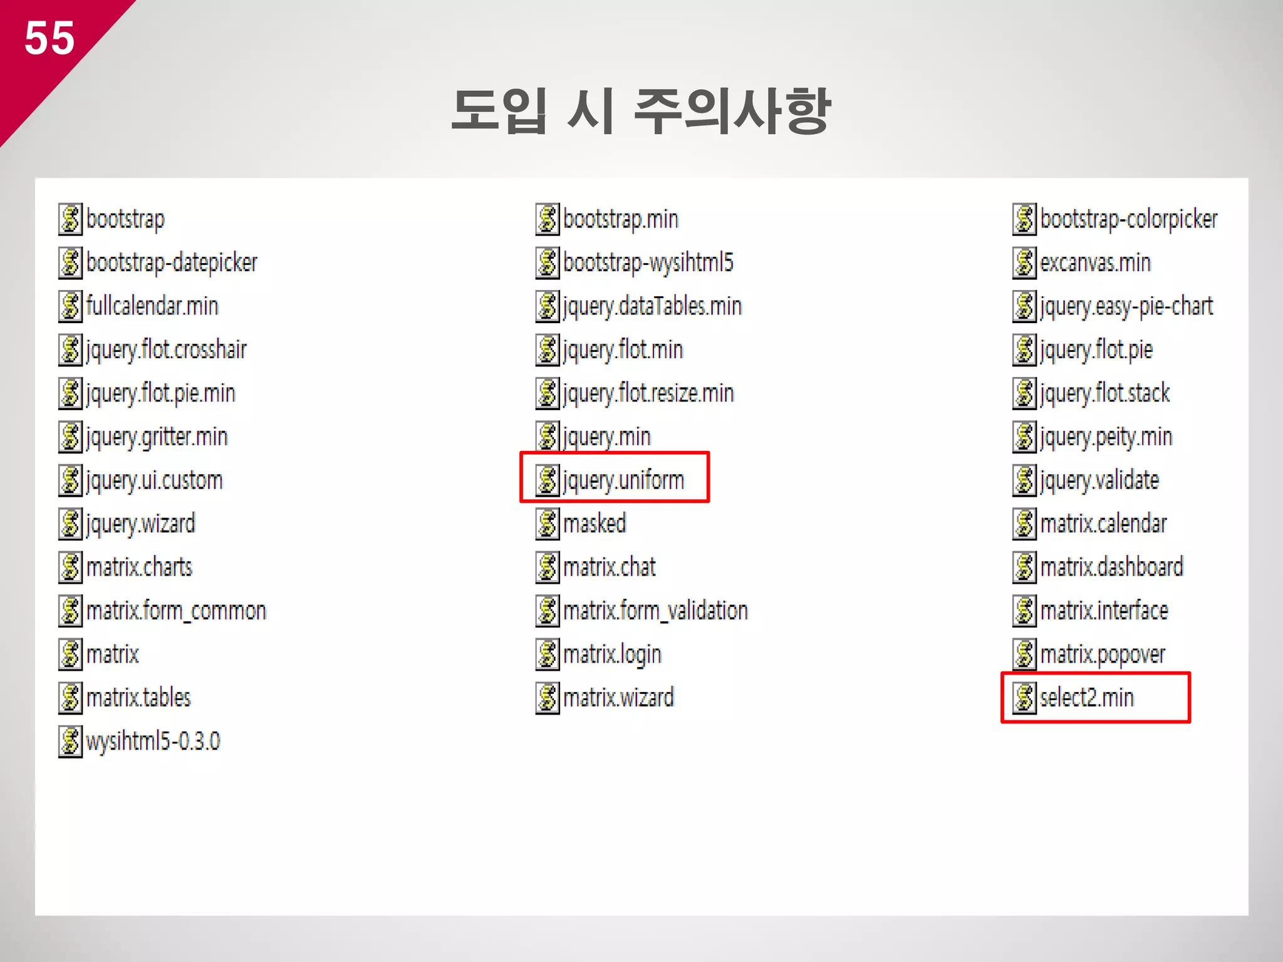The width and height of the screenshot is (1283, 962).
Task: Click the jquery.flot.crosshair script icon
Action: click(x=70, y=349)
